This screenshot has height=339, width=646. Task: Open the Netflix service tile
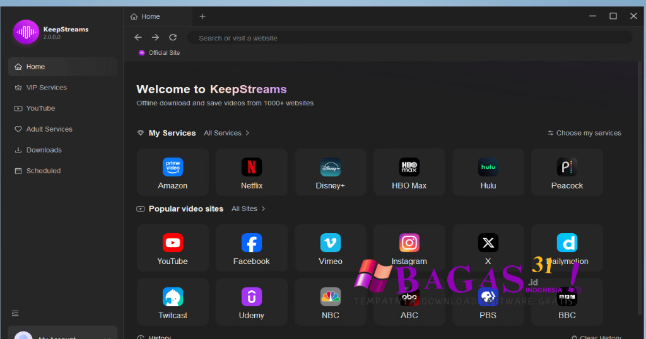[x=251, y=173]
